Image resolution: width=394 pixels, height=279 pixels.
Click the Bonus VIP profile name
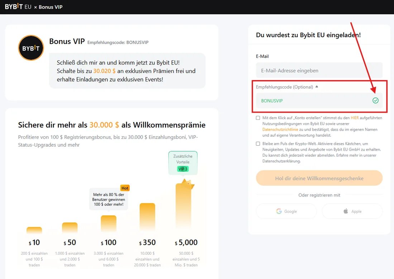(x=67, y=41)
